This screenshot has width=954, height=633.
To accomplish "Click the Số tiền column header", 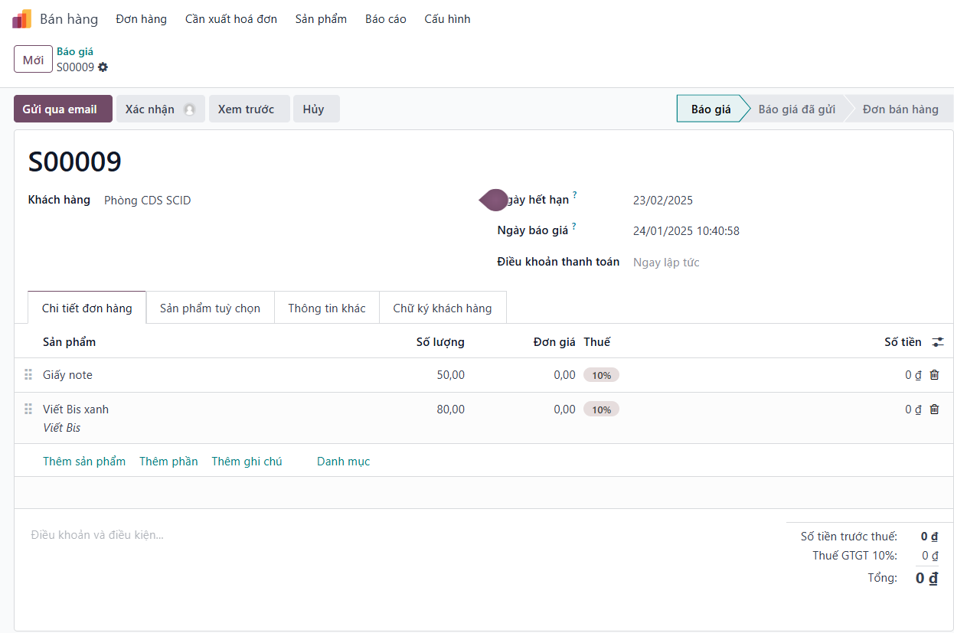I will point(903,342).
